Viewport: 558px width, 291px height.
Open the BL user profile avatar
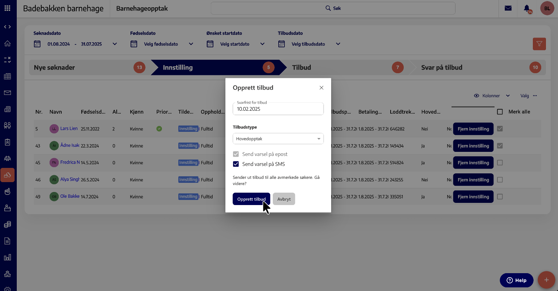pyautogui.click(x=547, y=8)
